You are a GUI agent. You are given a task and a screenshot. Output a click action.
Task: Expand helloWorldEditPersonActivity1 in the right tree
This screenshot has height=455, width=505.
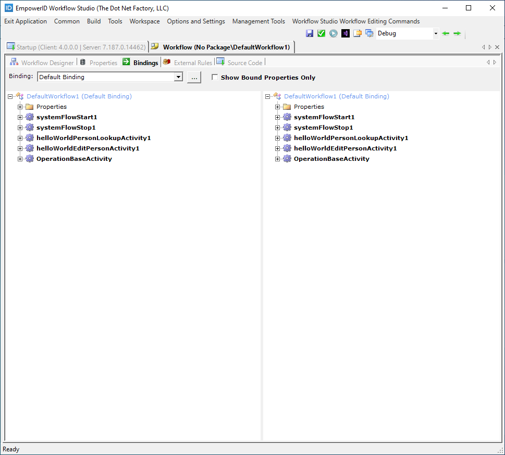pos(277,148)
